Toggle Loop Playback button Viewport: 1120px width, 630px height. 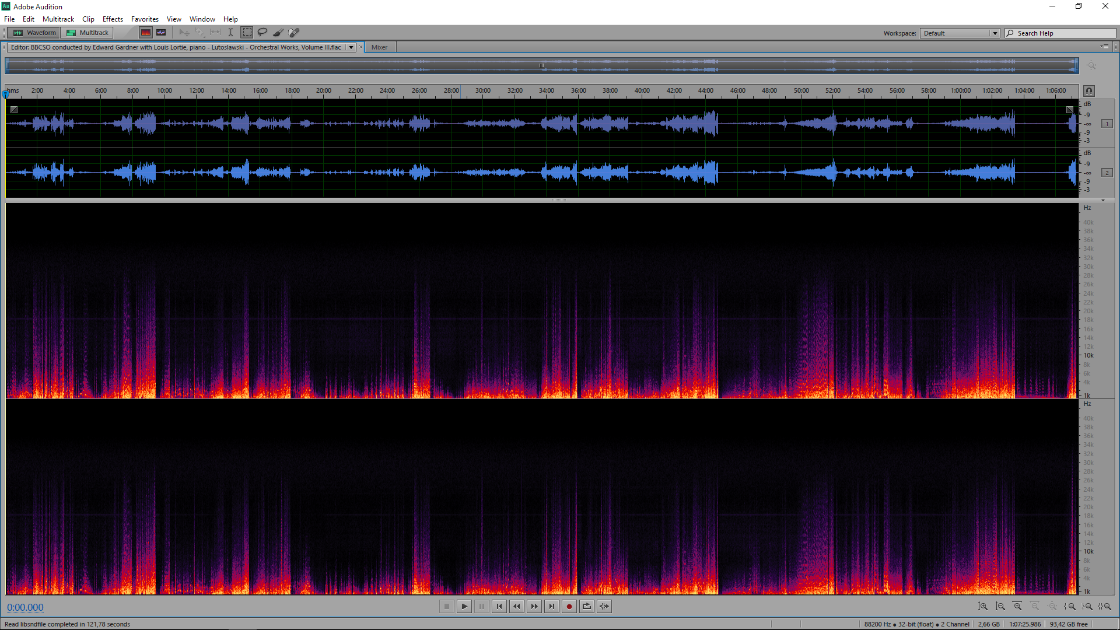(587, 607)
